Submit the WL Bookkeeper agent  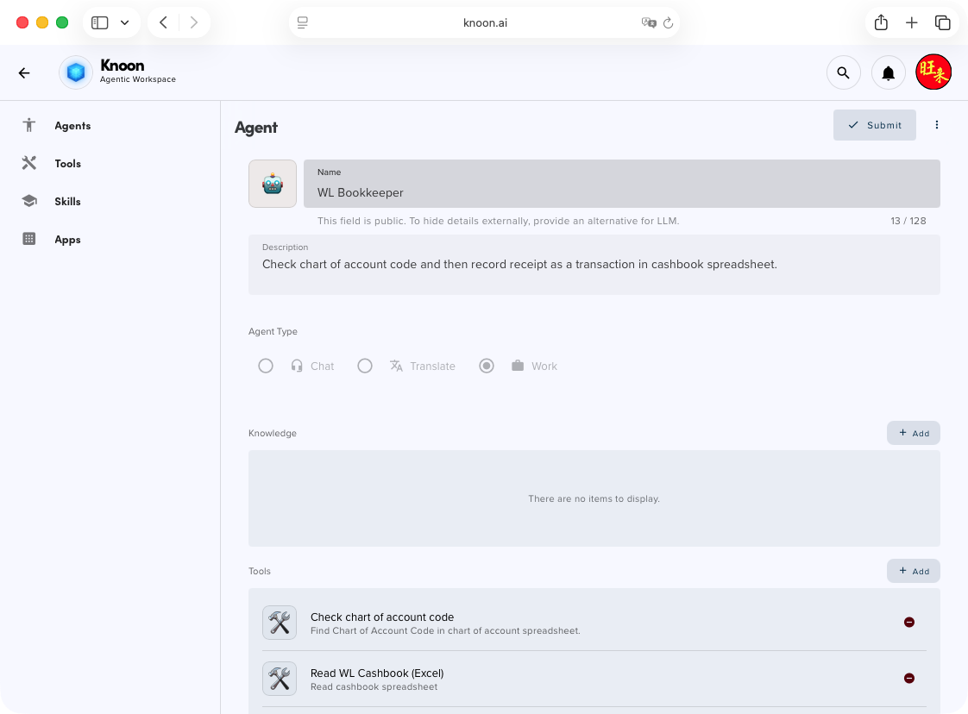pyautogui.click(x=874, y=125)
